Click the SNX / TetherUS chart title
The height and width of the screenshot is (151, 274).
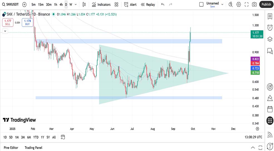click(x=28, y=14)
